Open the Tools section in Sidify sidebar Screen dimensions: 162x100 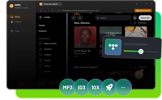[15, 31]
